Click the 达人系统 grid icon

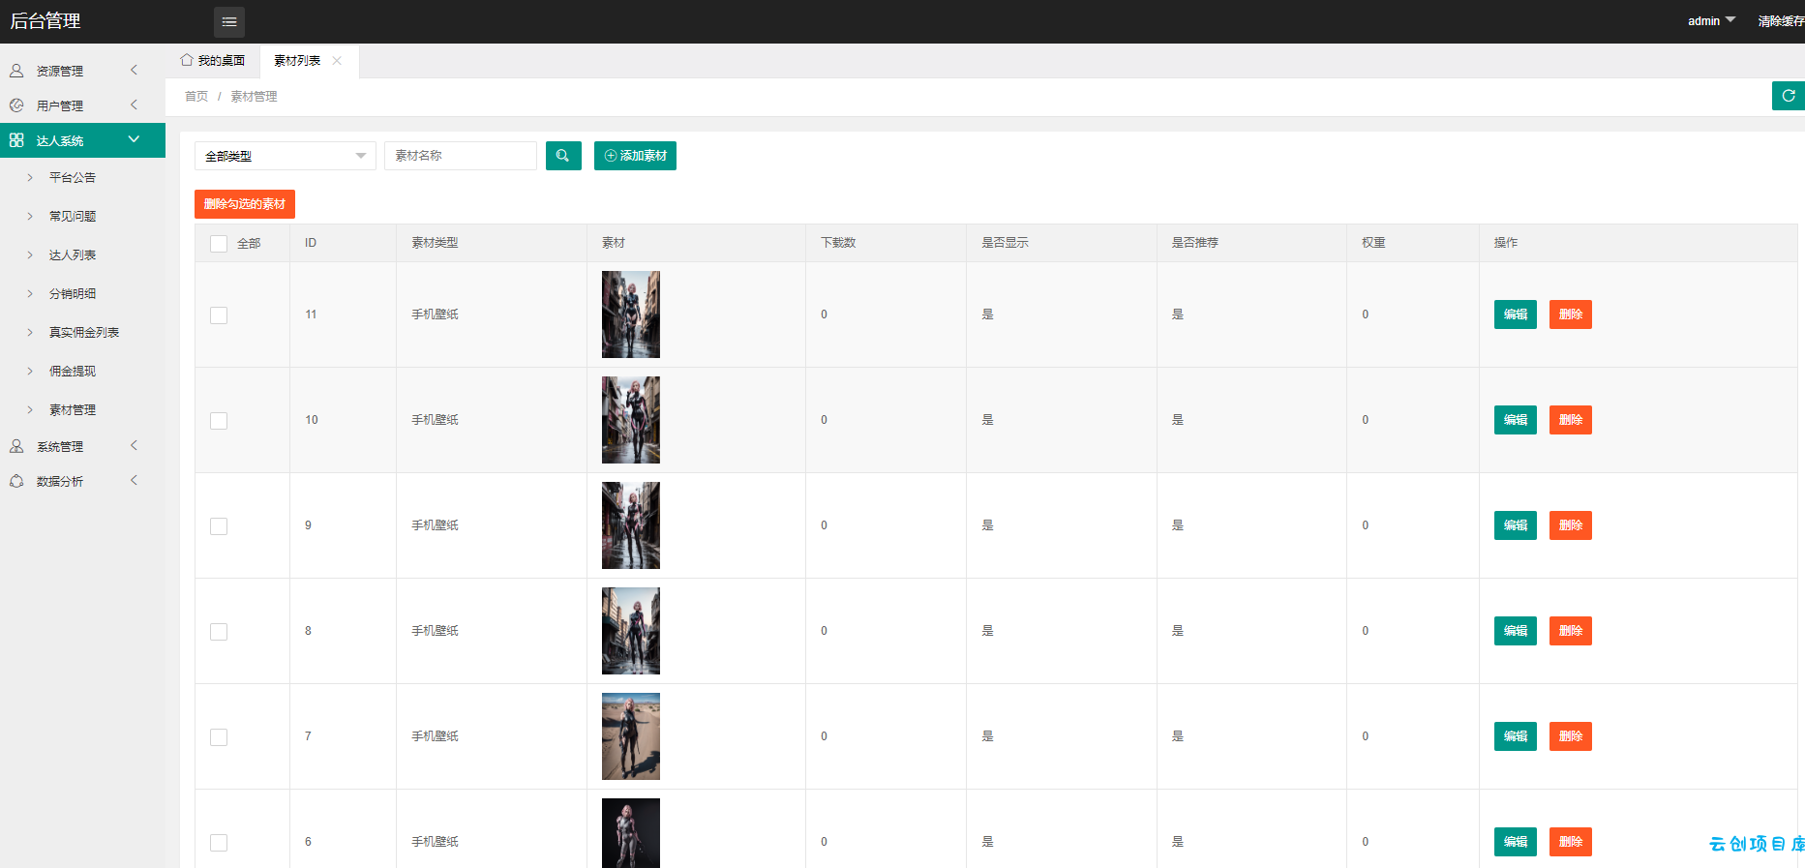[16, 140]
